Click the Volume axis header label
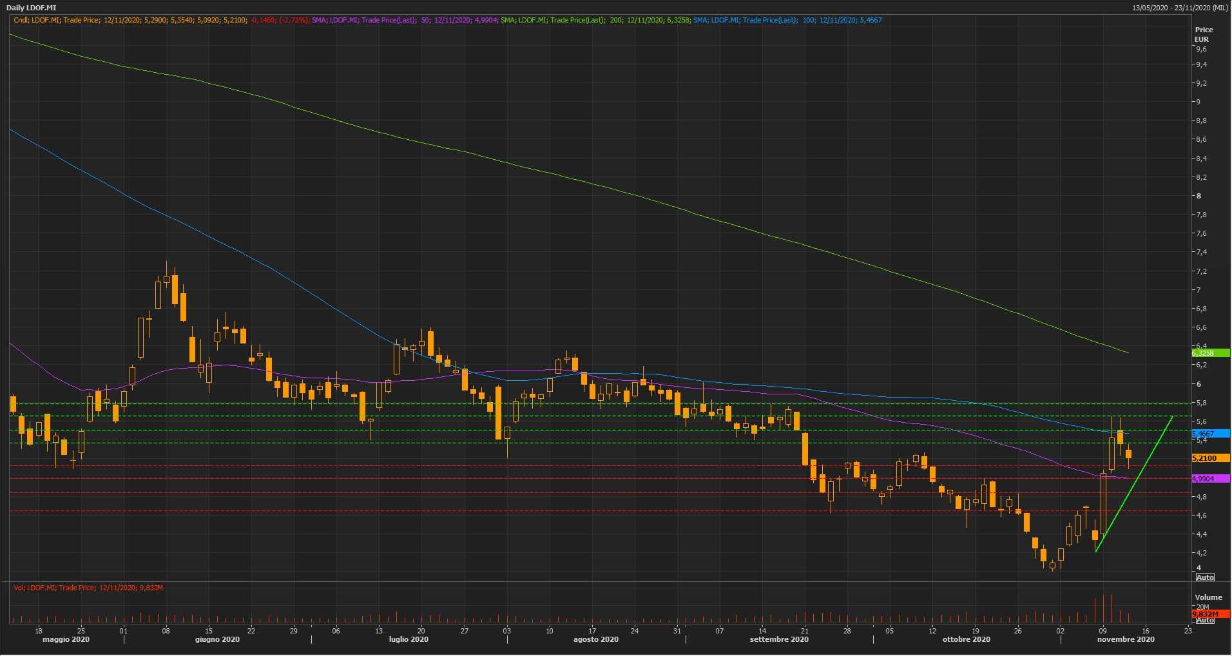 1208,597
